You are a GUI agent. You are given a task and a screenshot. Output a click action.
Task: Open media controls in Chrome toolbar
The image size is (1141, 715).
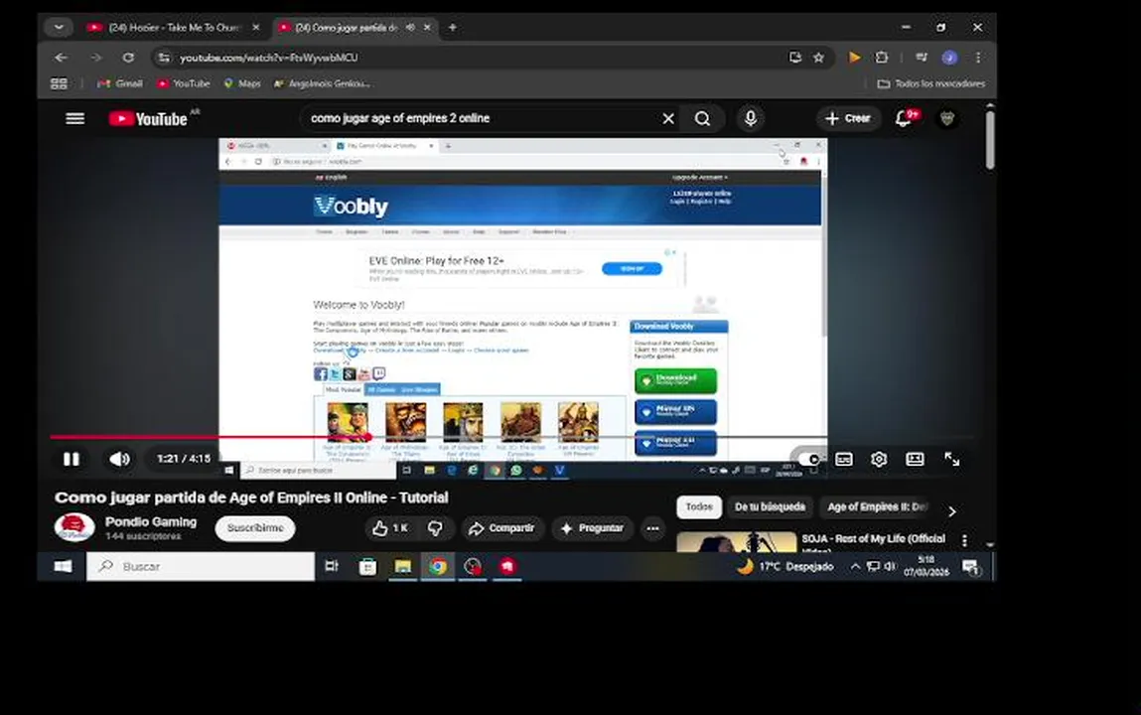tap(922, 58)
